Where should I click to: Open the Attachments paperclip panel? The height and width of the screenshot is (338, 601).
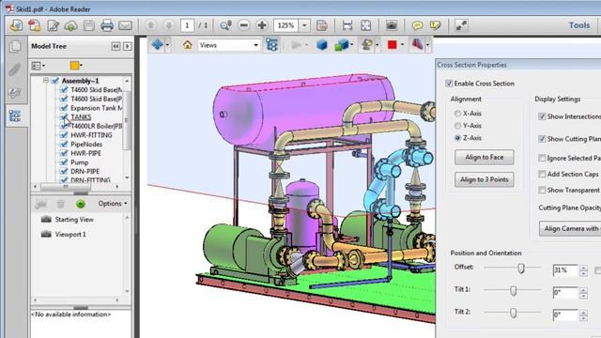tap(15, 69)
